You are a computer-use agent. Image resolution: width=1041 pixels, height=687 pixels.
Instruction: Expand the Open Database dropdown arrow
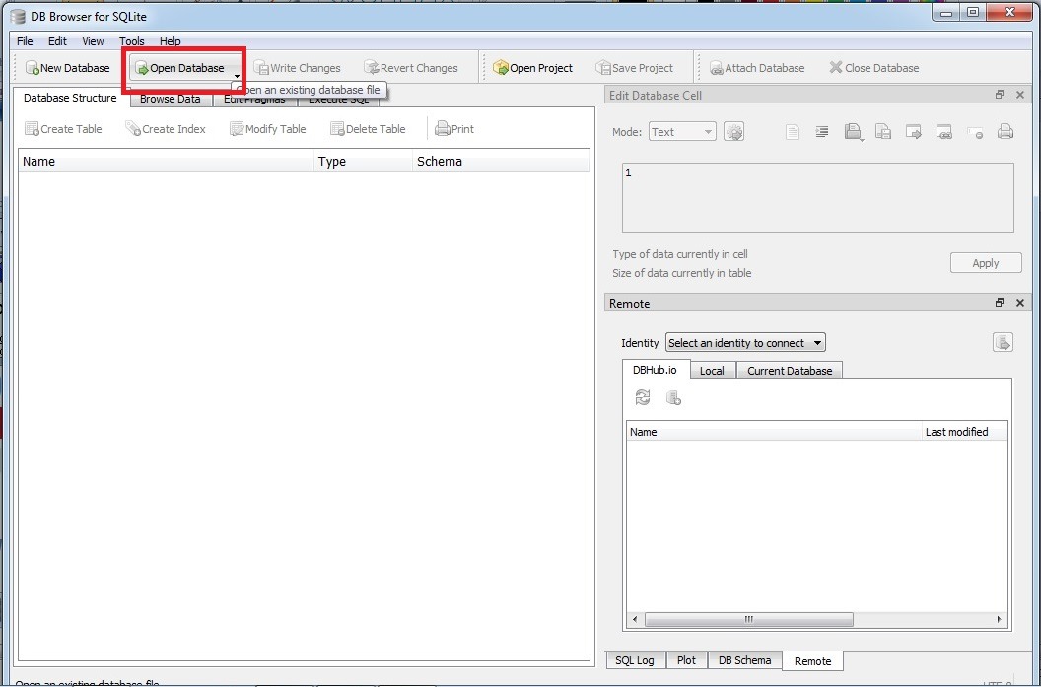(x=237, y=76)
